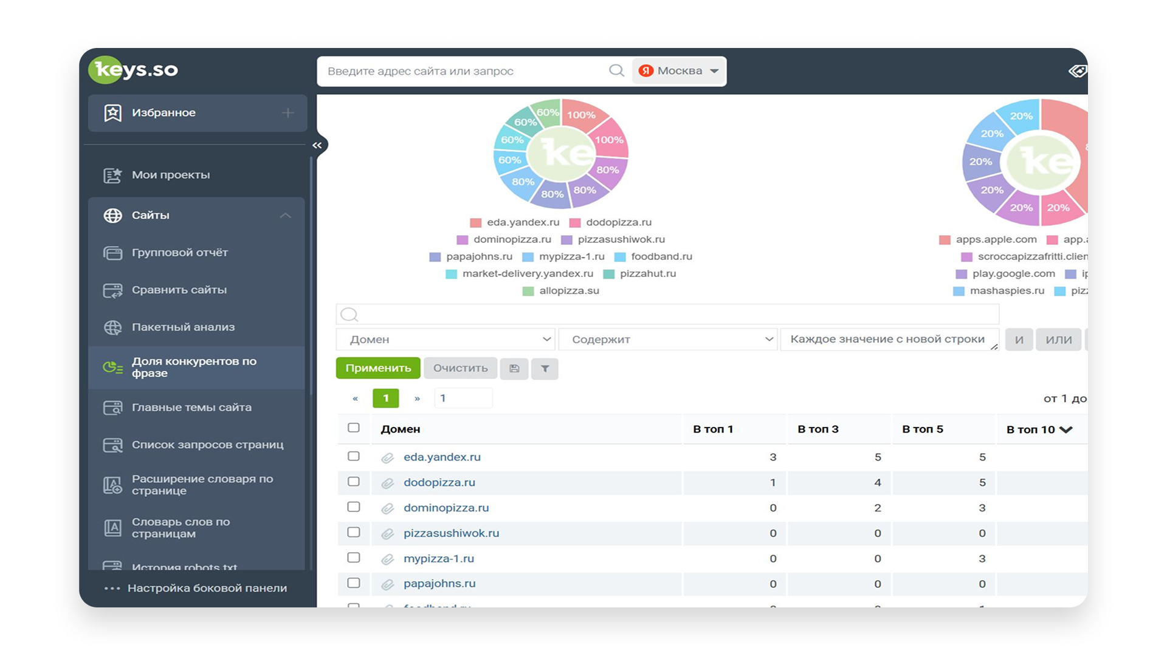The width and height of the screenshot is (1167, 656).
Task: Collapse the Сайты section chevron
Action: tap(285, 216)
